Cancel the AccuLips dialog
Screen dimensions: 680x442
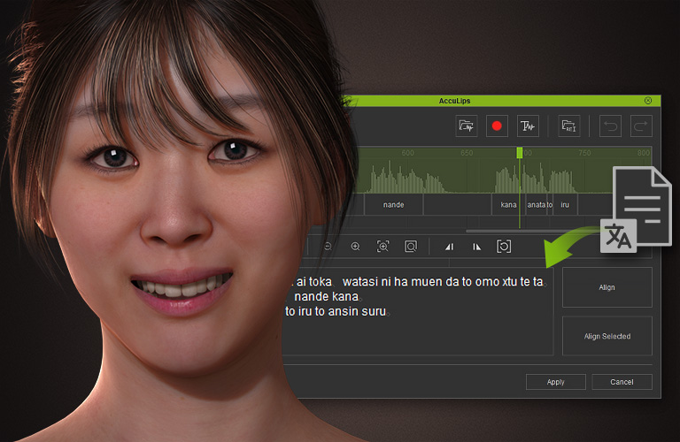click(622, 382)
